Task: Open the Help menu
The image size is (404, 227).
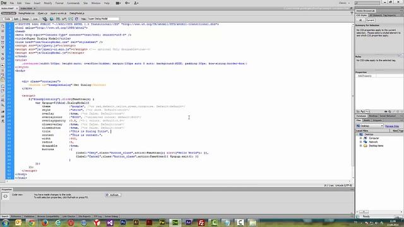Action: (107, 3)
